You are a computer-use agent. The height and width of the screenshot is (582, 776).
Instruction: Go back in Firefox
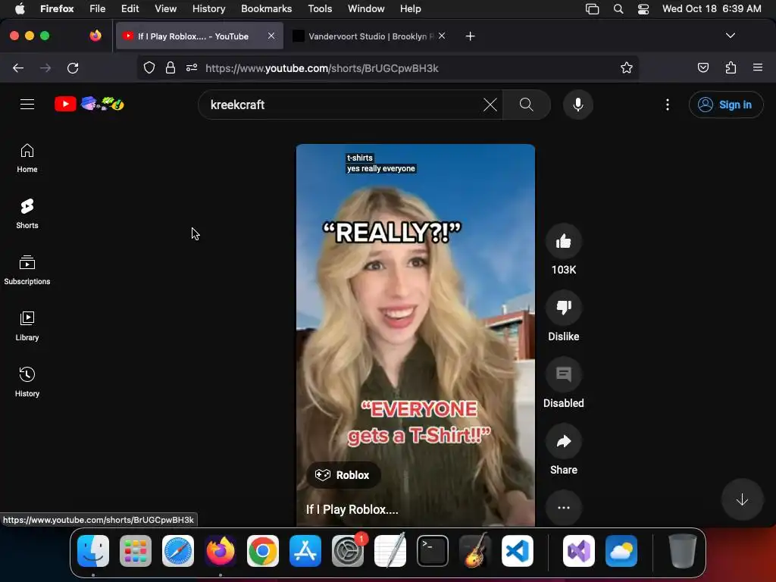point(18,68)
